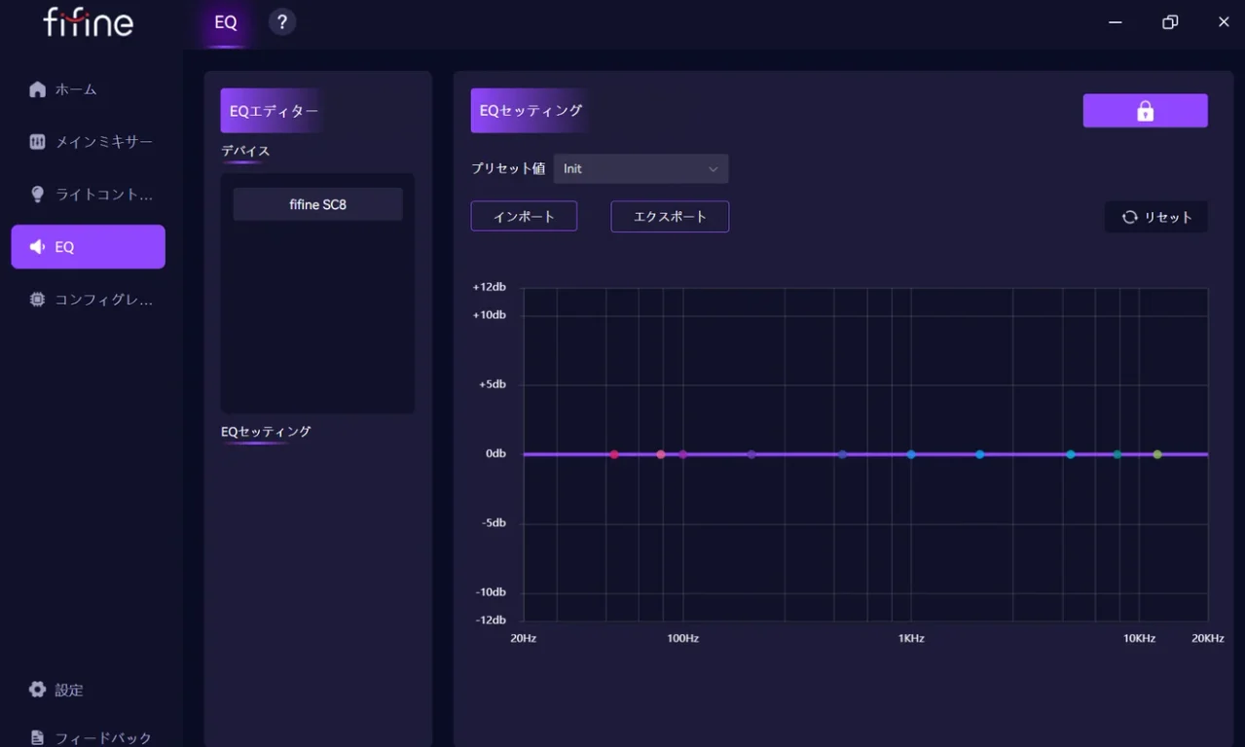This screenshot has height=747, width=1245.
Task: Open the settings gear icon
Action: (37, 690)
